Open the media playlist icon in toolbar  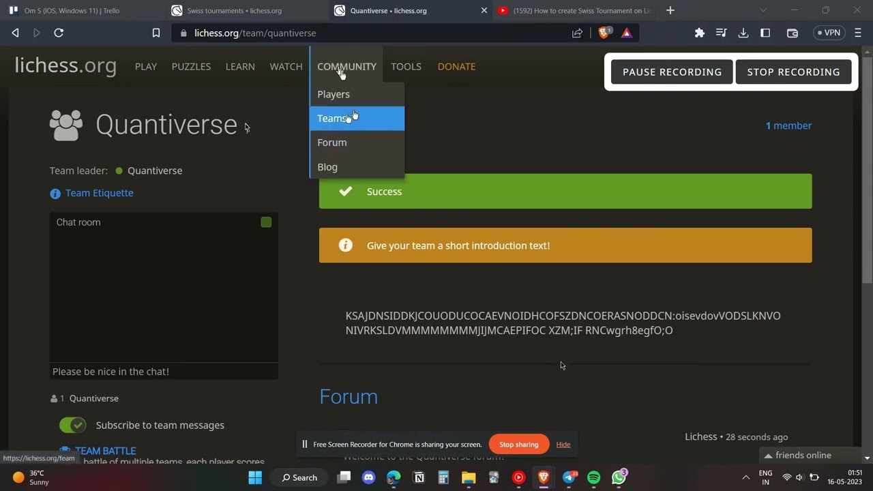(721, 33)
